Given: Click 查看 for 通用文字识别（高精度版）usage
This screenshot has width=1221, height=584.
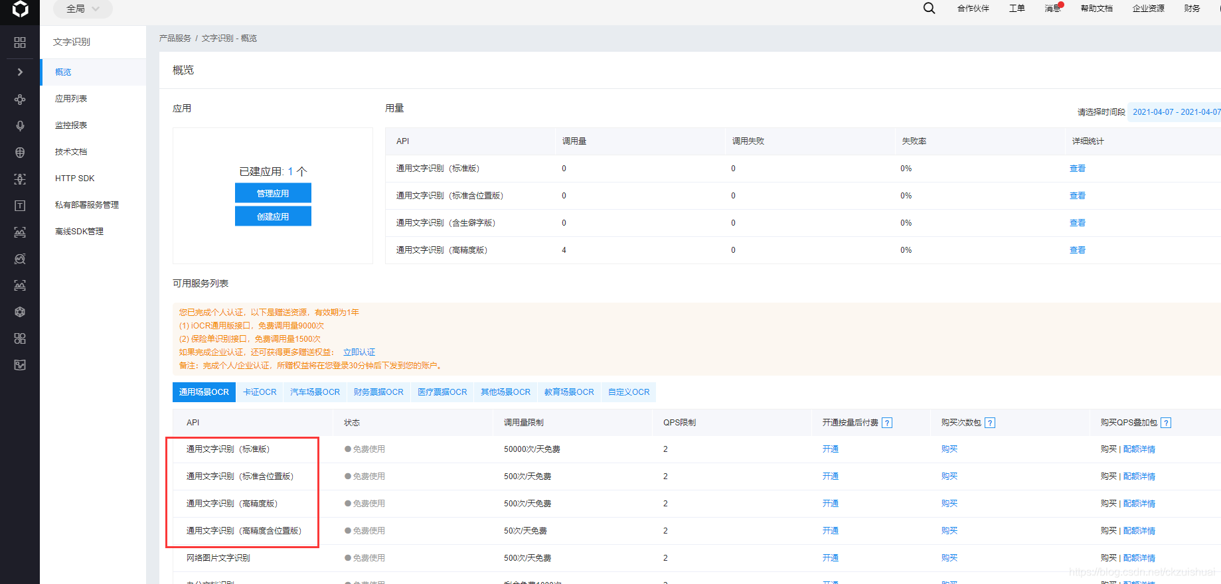Looking at the screenshot, I should click(x=1077, y=250).
